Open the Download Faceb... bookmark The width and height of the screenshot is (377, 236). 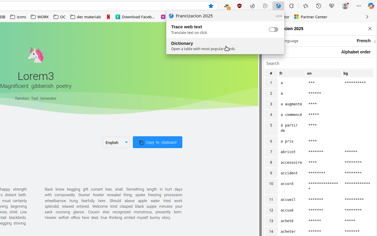[135, 17]
